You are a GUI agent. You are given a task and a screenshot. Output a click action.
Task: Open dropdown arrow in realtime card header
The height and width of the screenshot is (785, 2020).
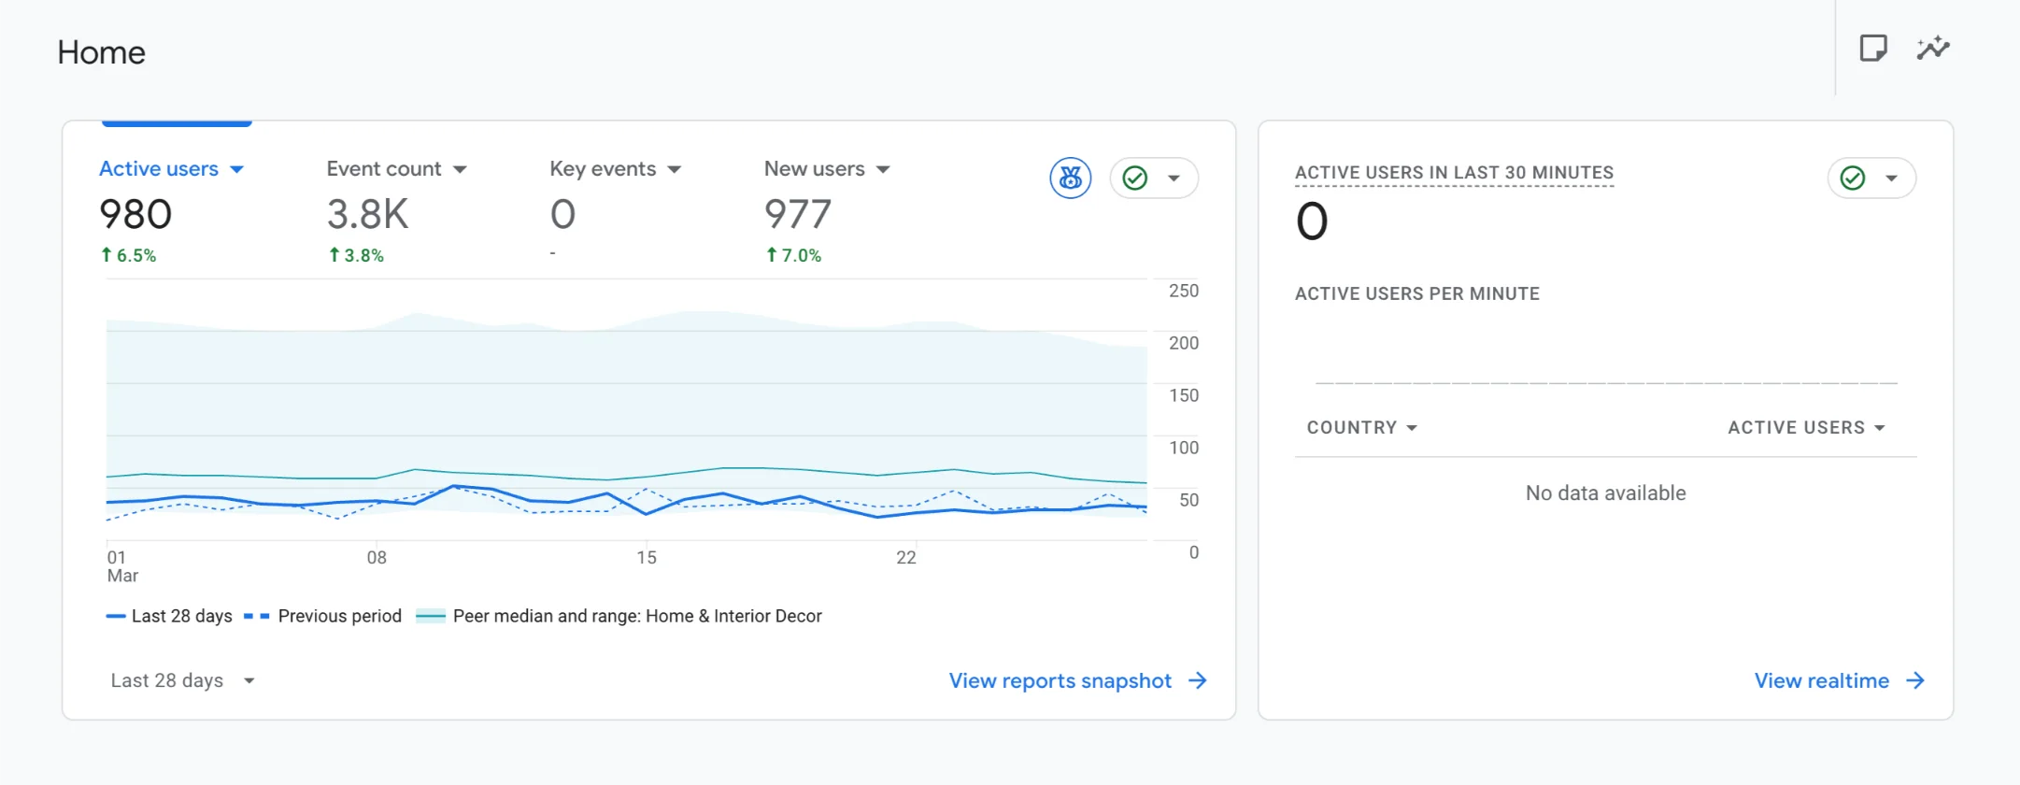(1891, 178)
